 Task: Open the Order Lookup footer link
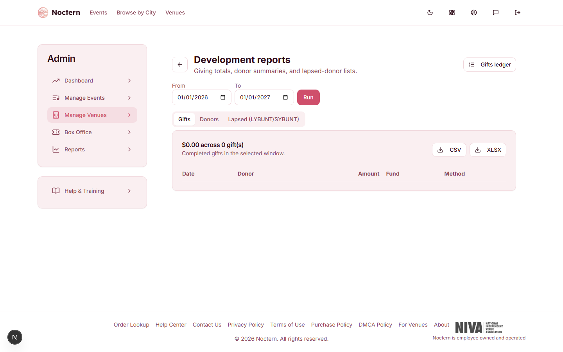[131, 325]
